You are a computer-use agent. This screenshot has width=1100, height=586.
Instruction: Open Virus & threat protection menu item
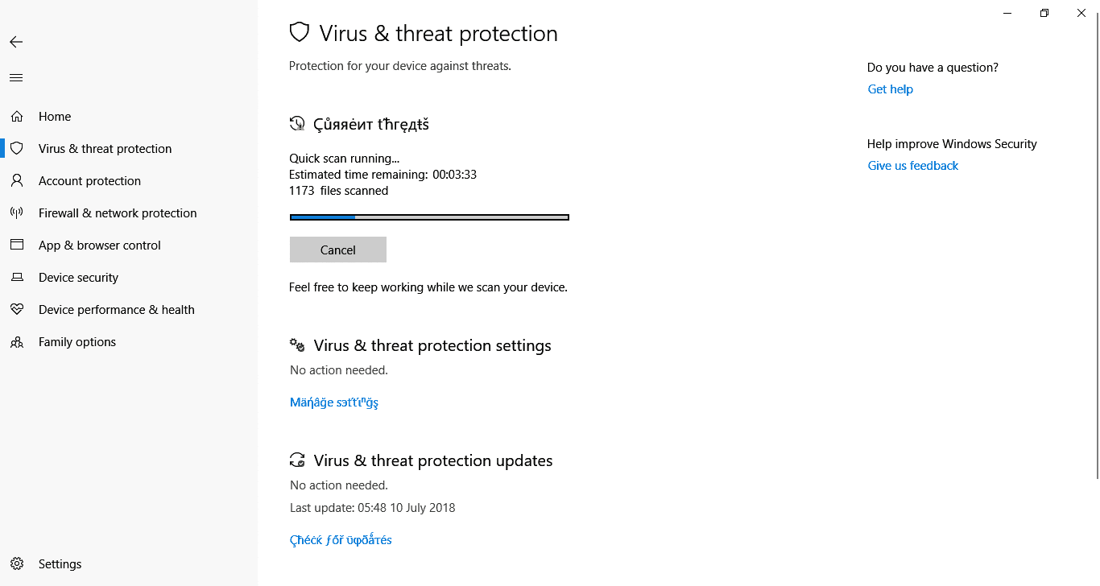tap(105, 149)
